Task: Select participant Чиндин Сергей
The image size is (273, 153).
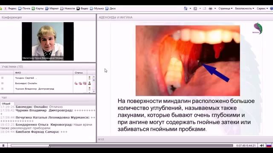Action: (x=25, y=78)
